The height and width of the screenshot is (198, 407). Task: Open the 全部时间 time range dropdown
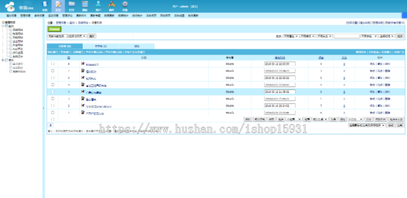(x=387, y=36)
